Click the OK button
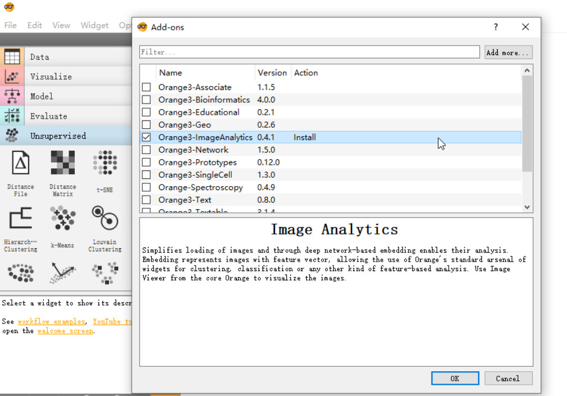Viewport: 567px width, 396px height. (455, 378)
